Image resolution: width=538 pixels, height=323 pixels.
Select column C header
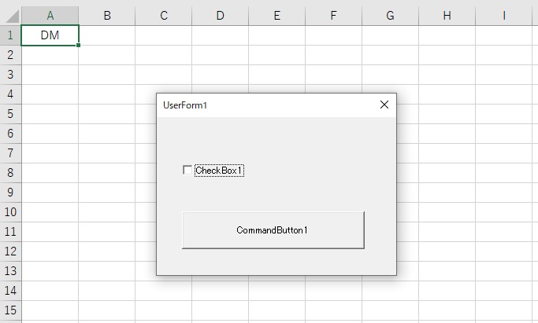point(164,16)
